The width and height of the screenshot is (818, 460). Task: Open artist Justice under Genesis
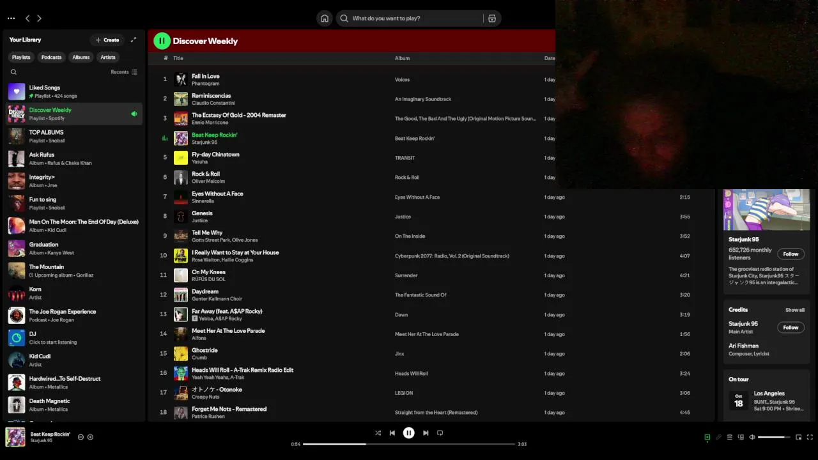(199, 220)
